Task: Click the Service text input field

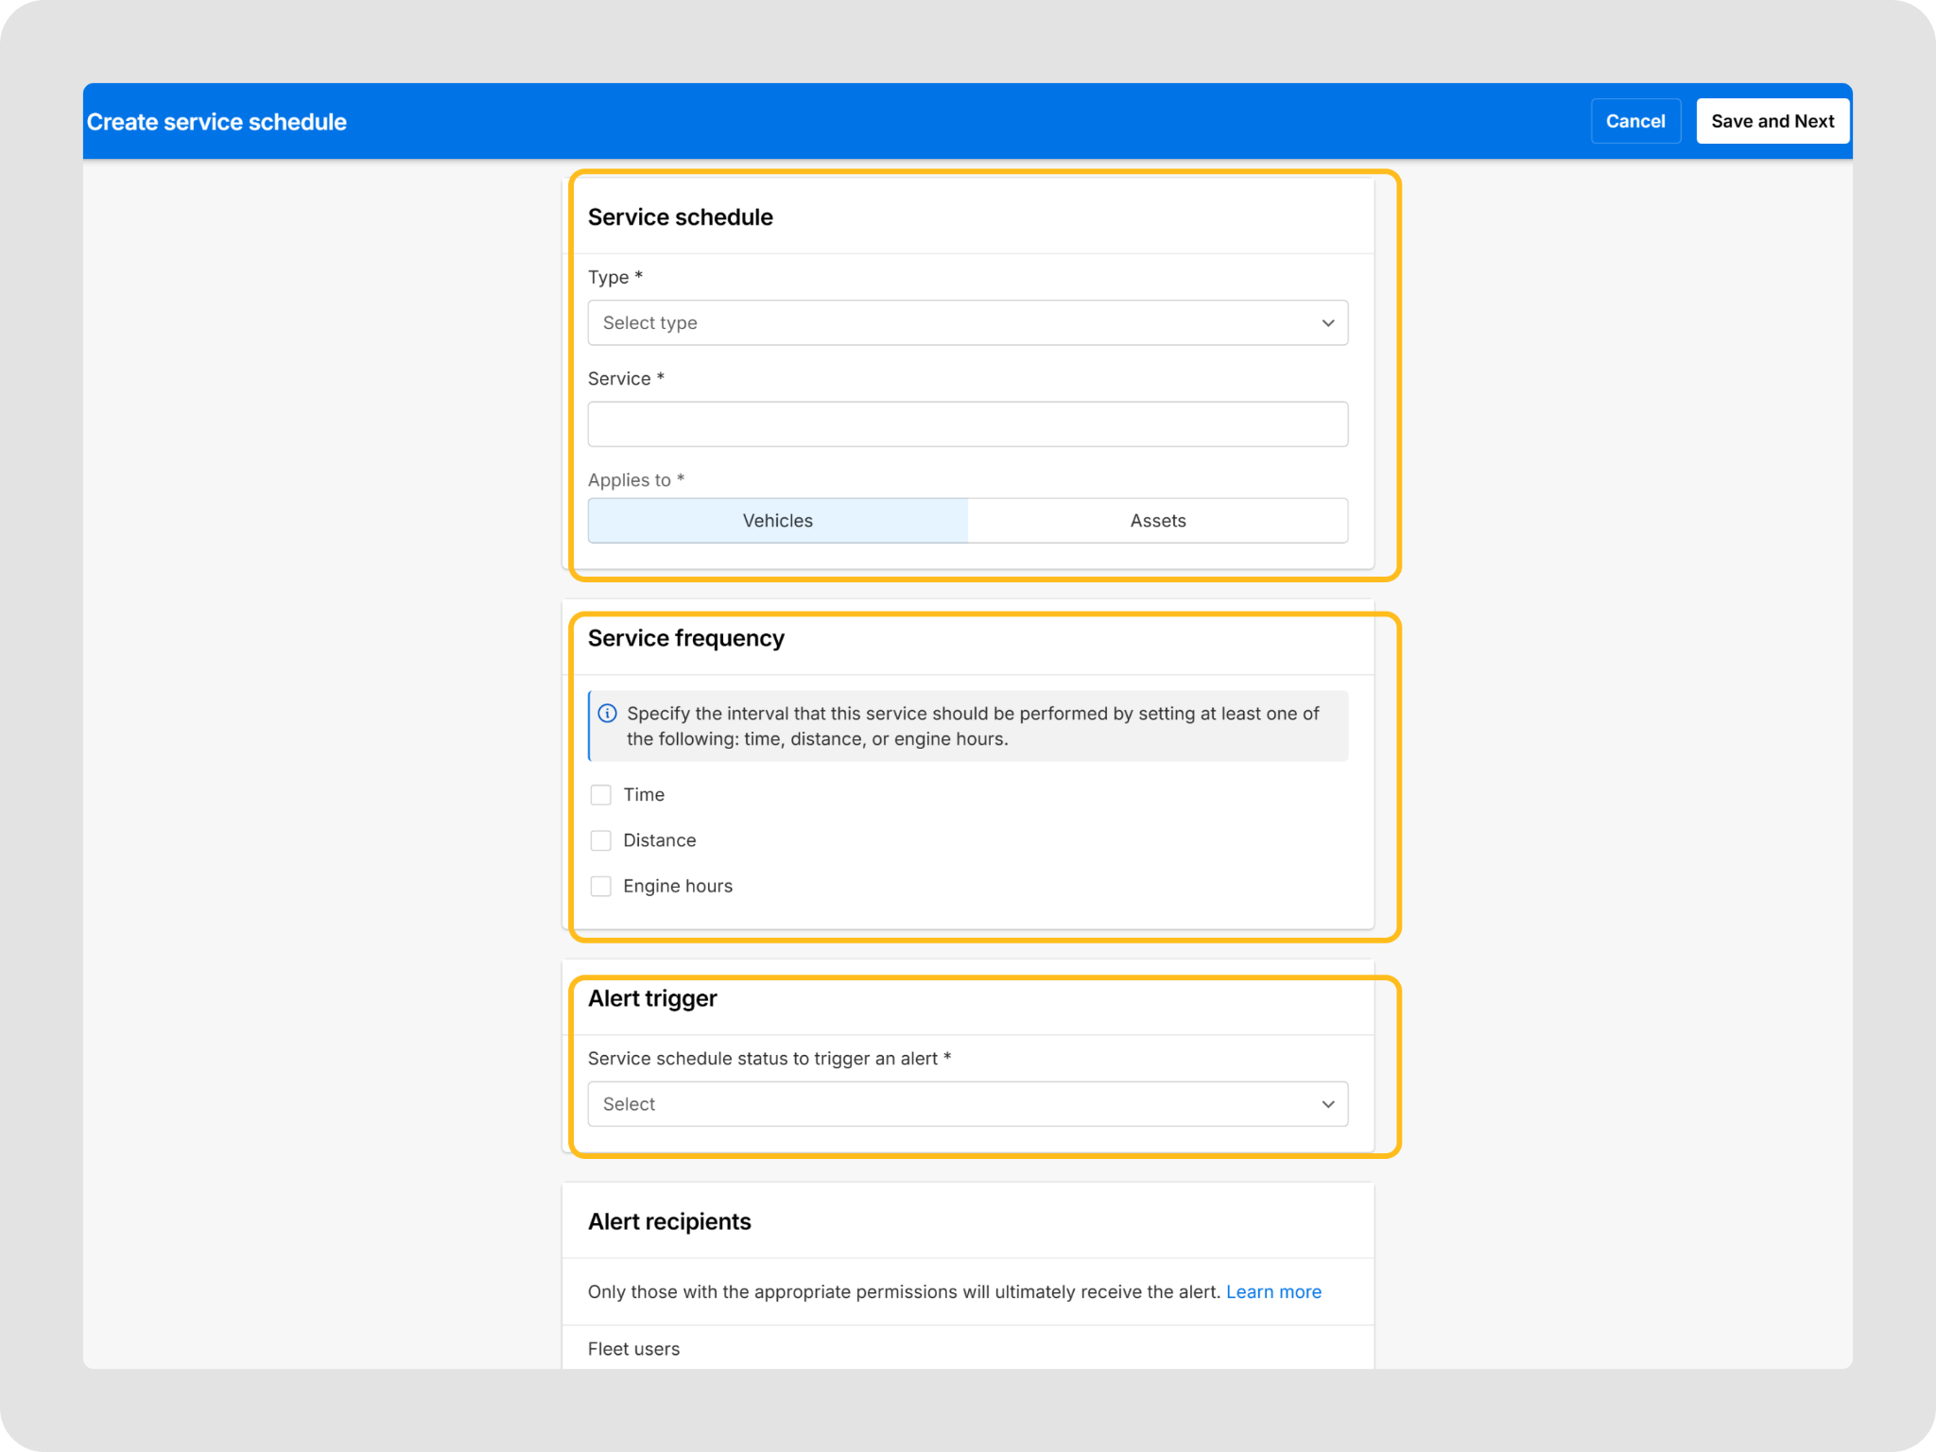Action: (x=968, y=424)
